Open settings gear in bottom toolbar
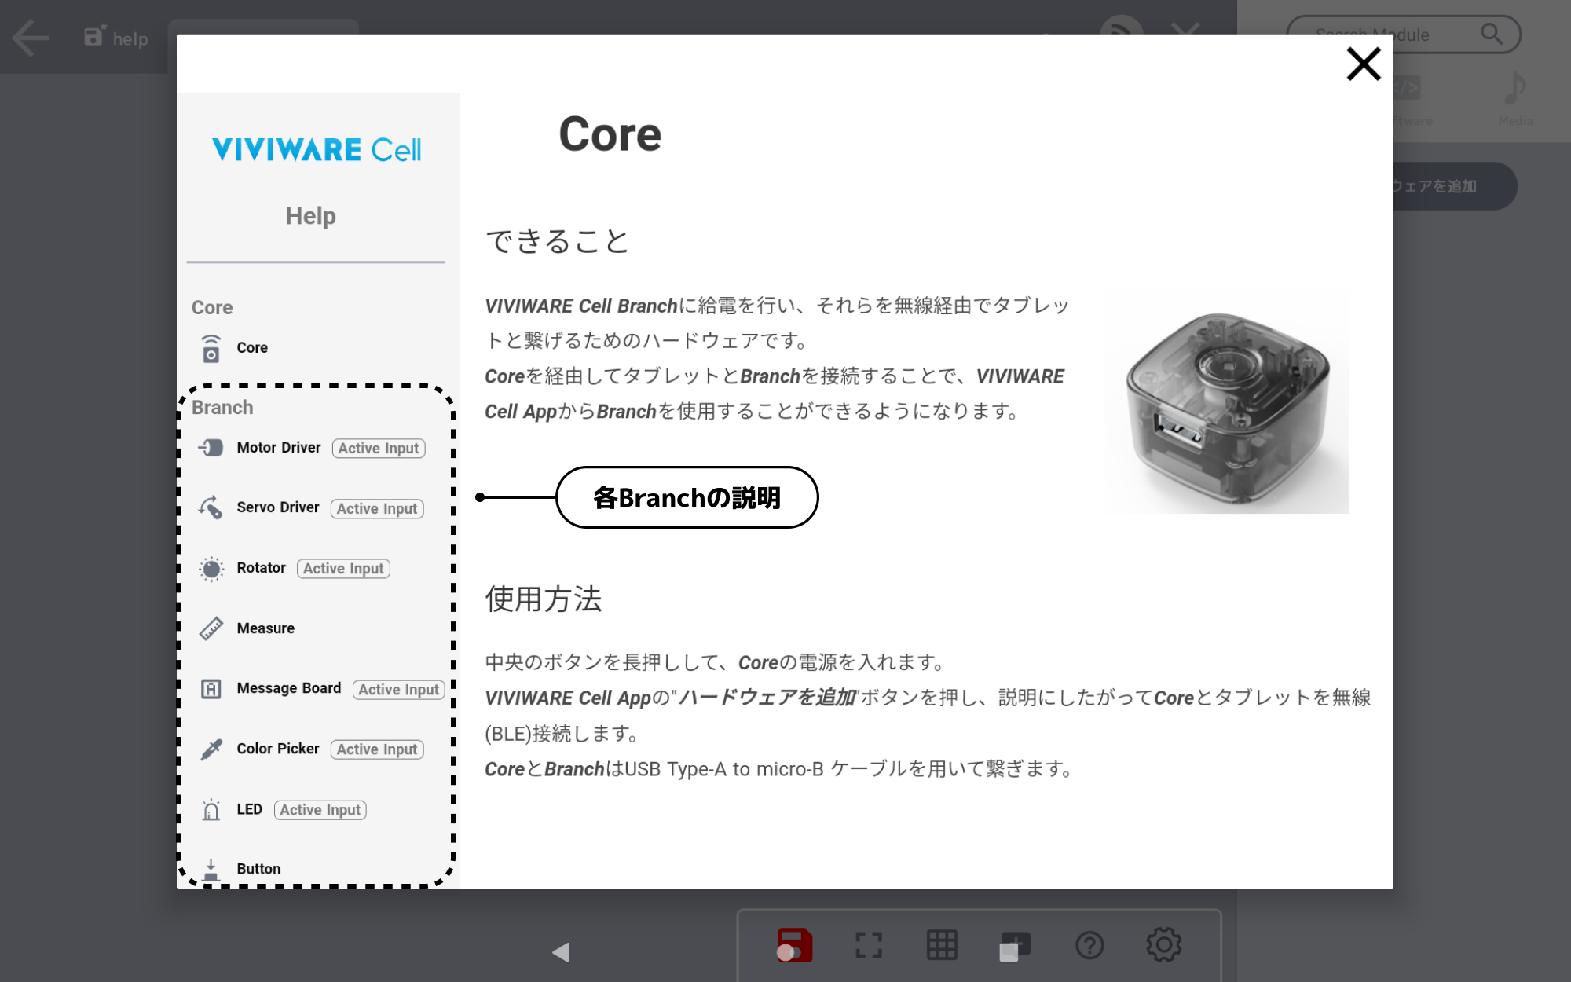1571x982 pixels. pos(1163,944)
